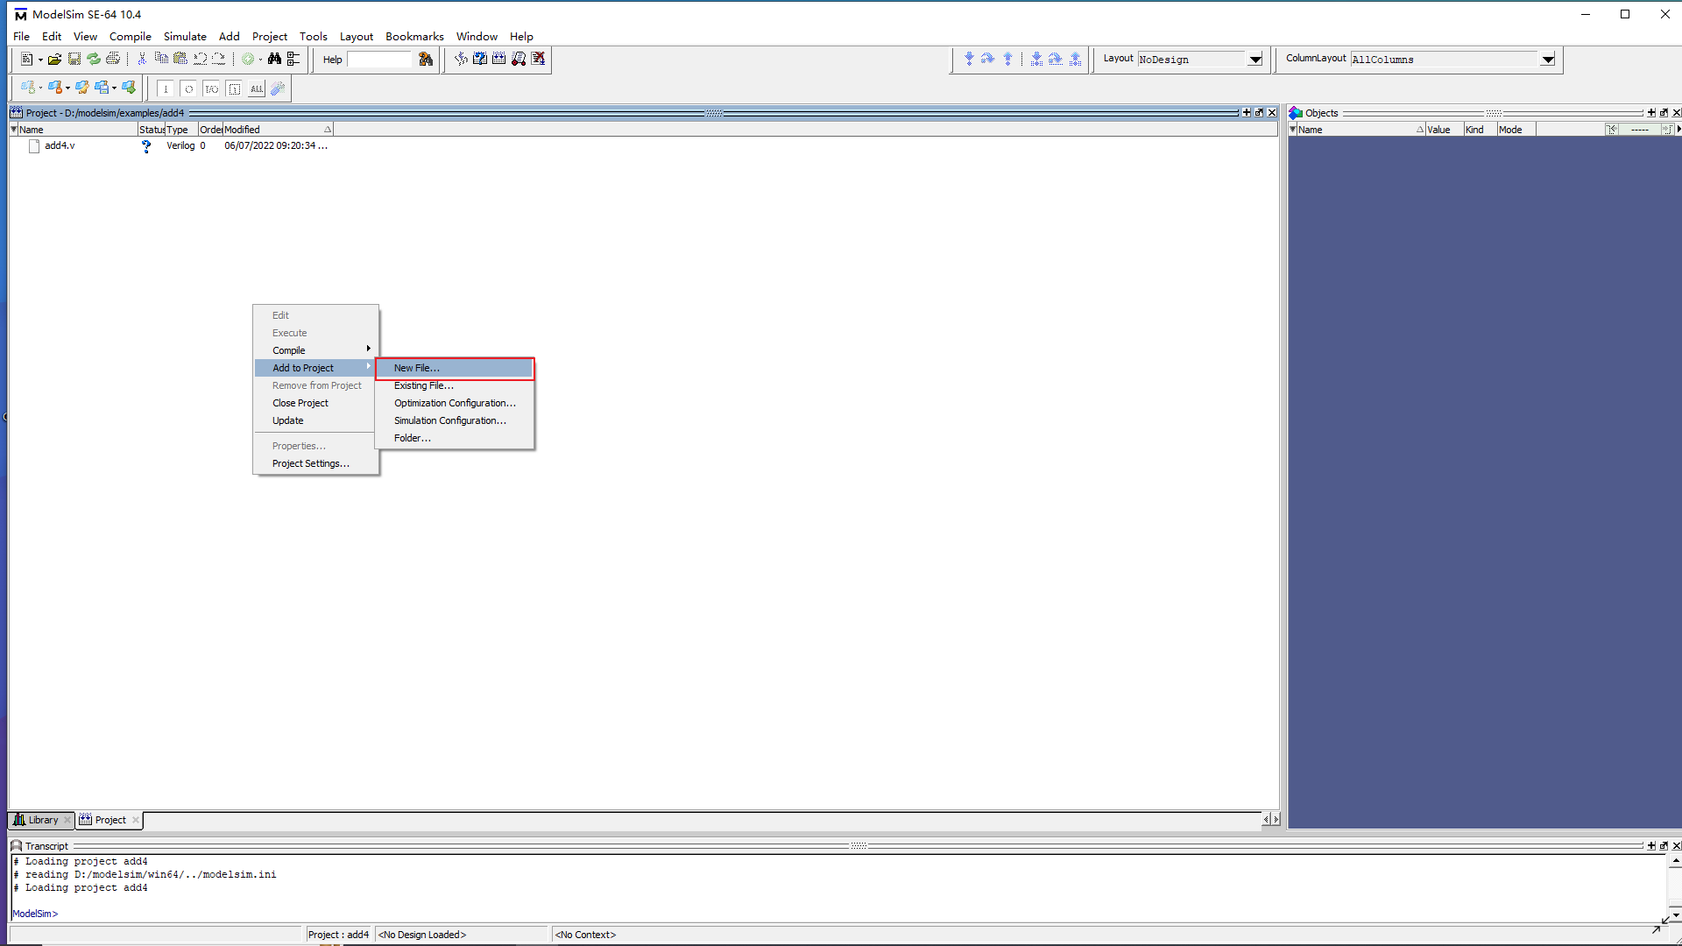Image resolution: width=1682 pixels, height=946 pixels.
Task: Click the Save disk toolbar icon
Action: [x=74, y=59]
